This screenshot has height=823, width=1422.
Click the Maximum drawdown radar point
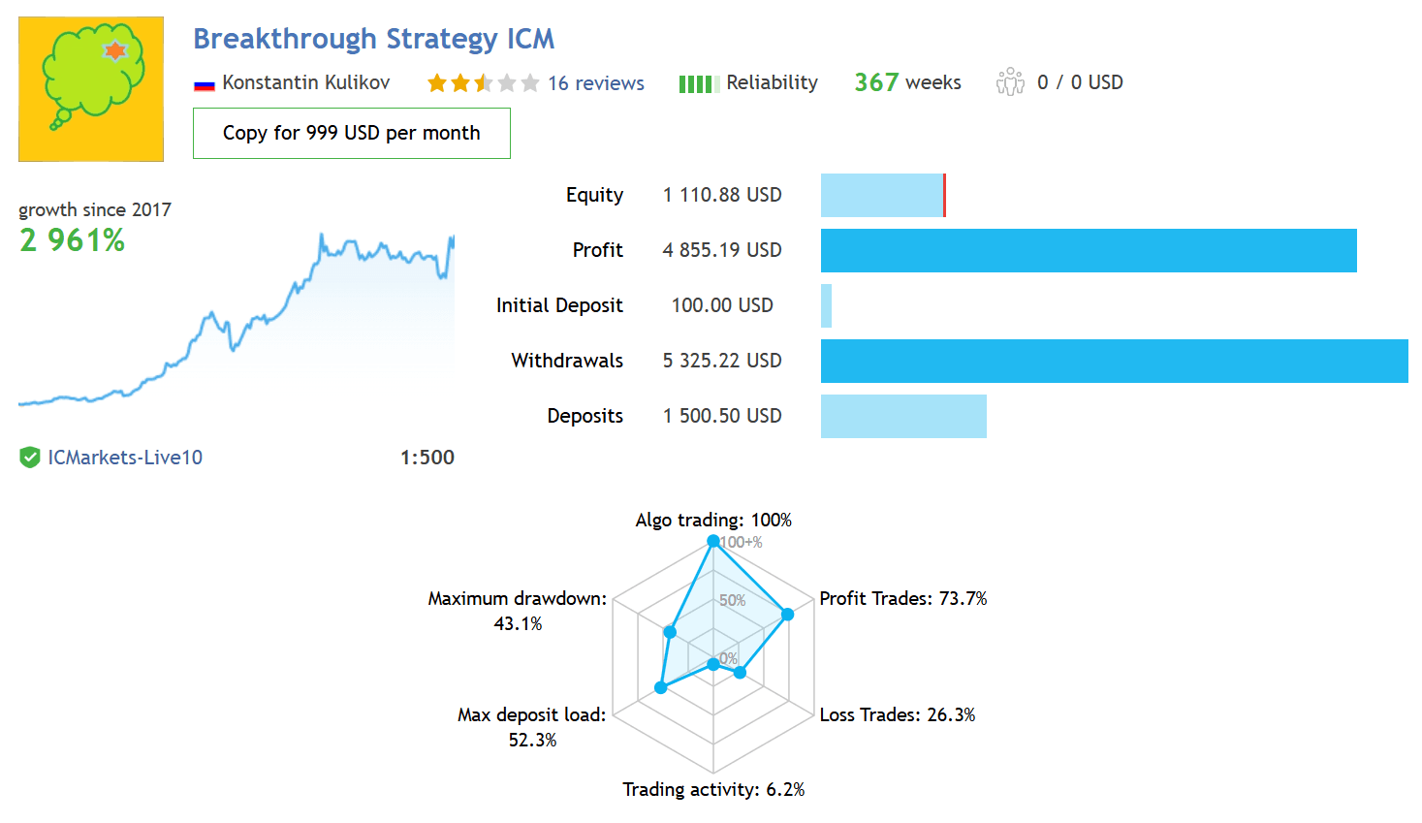click(x=670, y=632)
